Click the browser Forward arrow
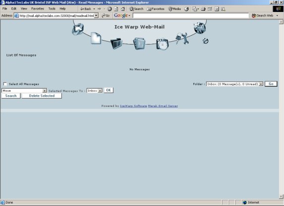 pyautogui.click(x=99, y=9)
